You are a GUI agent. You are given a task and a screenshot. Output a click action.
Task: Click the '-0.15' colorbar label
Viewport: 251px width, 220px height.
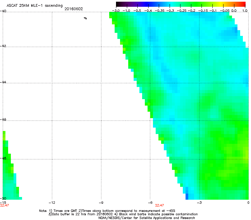coord(203,11)
